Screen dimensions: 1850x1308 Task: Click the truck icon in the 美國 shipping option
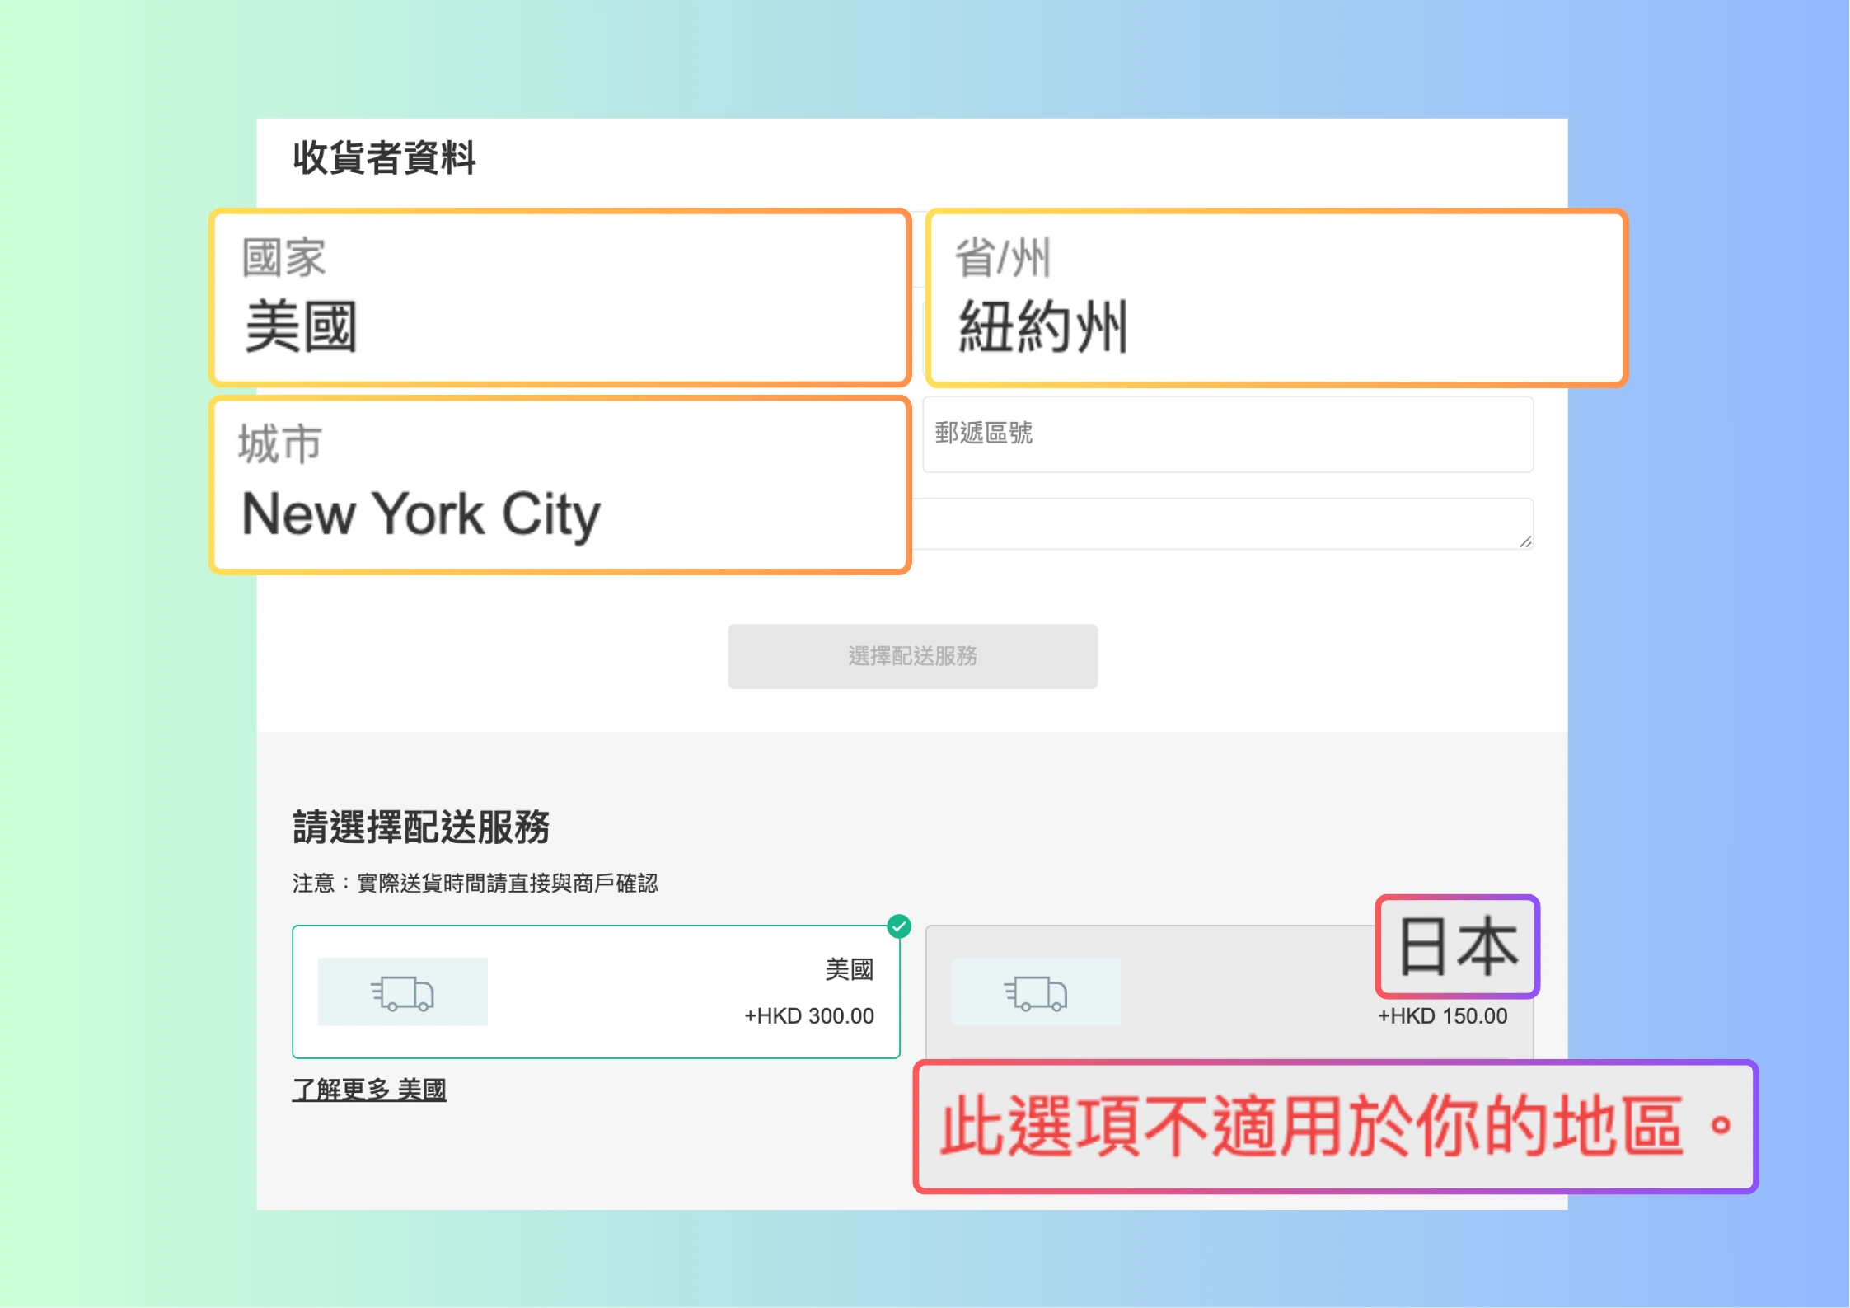(x=402, y=992)
